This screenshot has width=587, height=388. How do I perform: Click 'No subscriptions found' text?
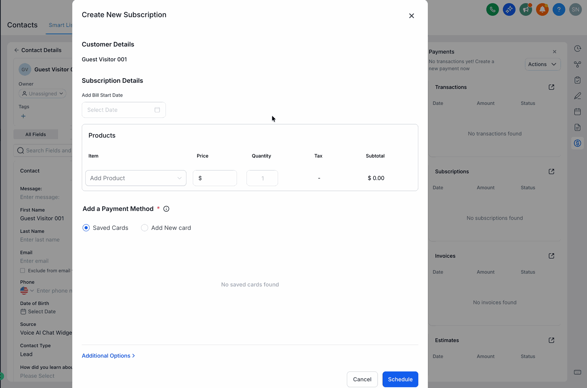coord(495,218)
